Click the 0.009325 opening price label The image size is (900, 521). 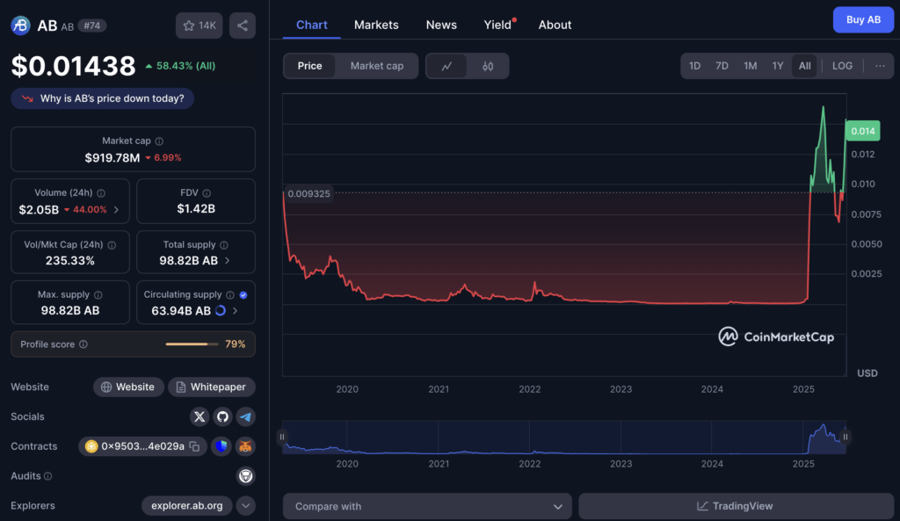pyautogui.click(x=308, y=194)
